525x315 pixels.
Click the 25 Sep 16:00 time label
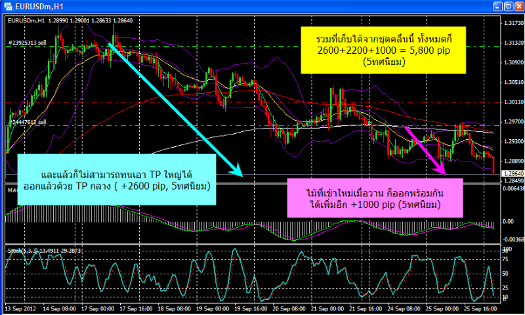480,308
